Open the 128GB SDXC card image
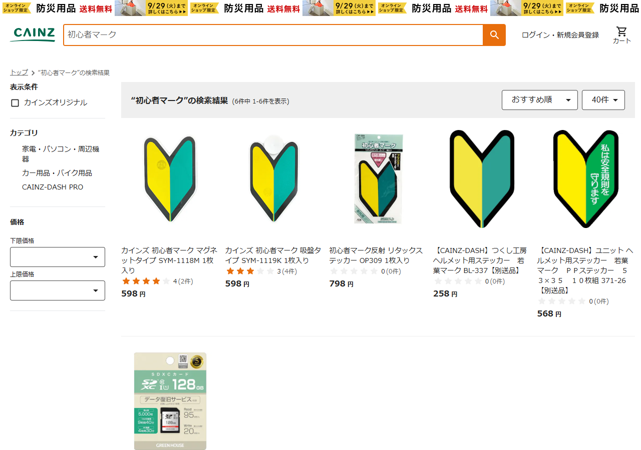This screenshot has width=641, height=450. [x=170, y=401]
